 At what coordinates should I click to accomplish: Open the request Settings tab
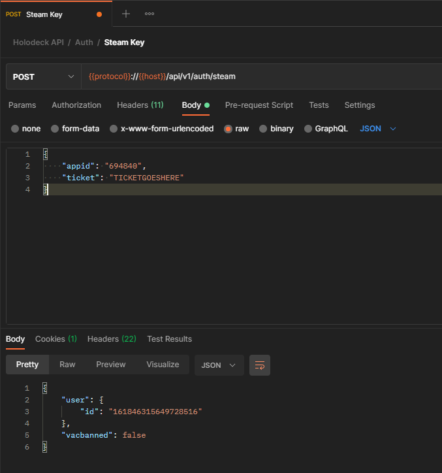pyautogui.click(x=360, y=105)
